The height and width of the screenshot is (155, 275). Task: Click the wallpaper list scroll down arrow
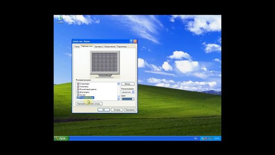pos(119,99)
